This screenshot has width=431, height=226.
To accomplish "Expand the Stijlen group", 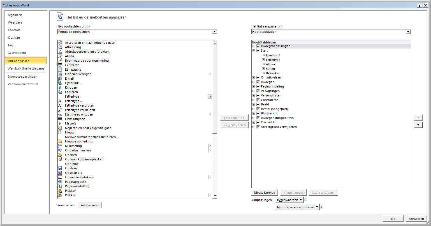I will coord(263,69).
